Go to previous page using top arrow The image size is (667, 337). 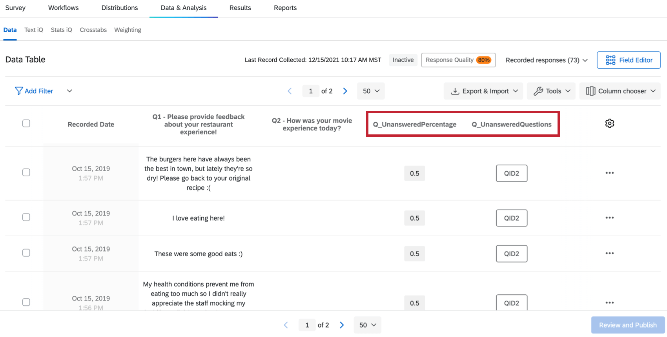tap(290, 91)
